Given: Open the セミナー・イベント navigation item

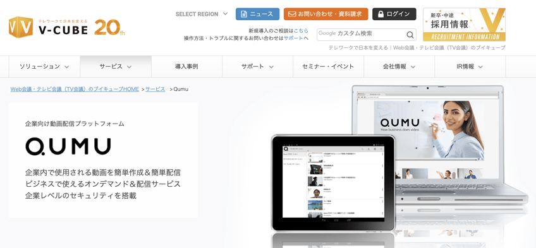Looking at the screenshot, I should pyautogui.click(x=328, y=66).
